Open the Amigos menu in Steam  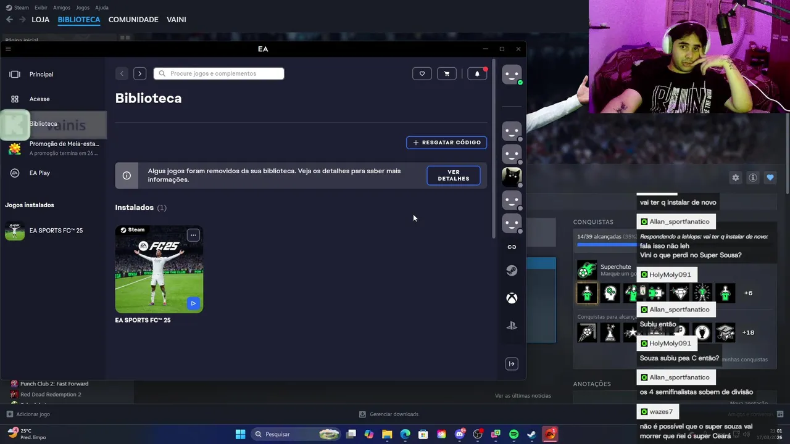tap(62, 7)
